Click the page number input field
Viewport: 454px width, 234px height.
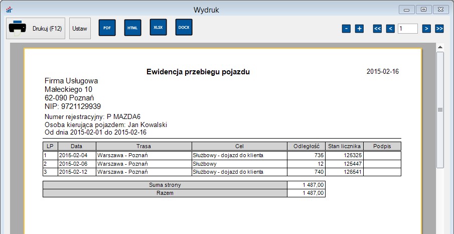(x=408, y=29)
